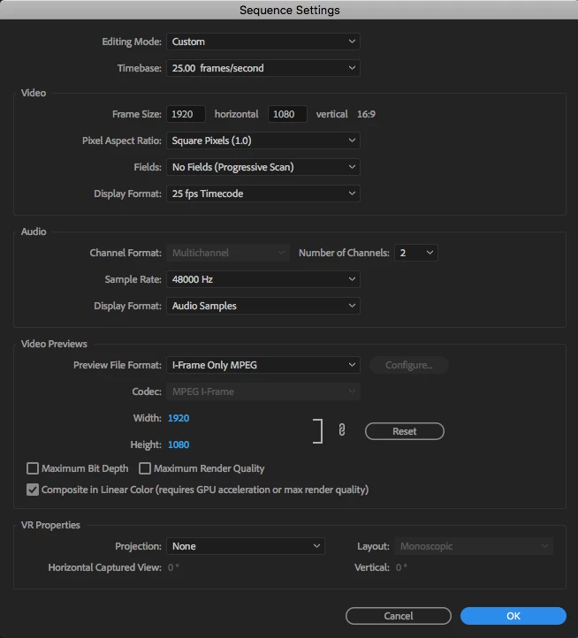This screenshot has height=638, width=578.
Task: Click the Horizontal Captured View value
Action: point(173,567)
